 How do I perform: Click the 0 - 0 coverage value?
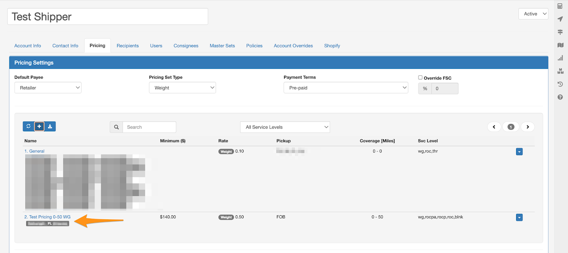377,151
